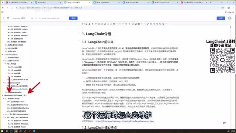Jump to outline item '6.4.2.4 (respond)'

click(18, 35)
